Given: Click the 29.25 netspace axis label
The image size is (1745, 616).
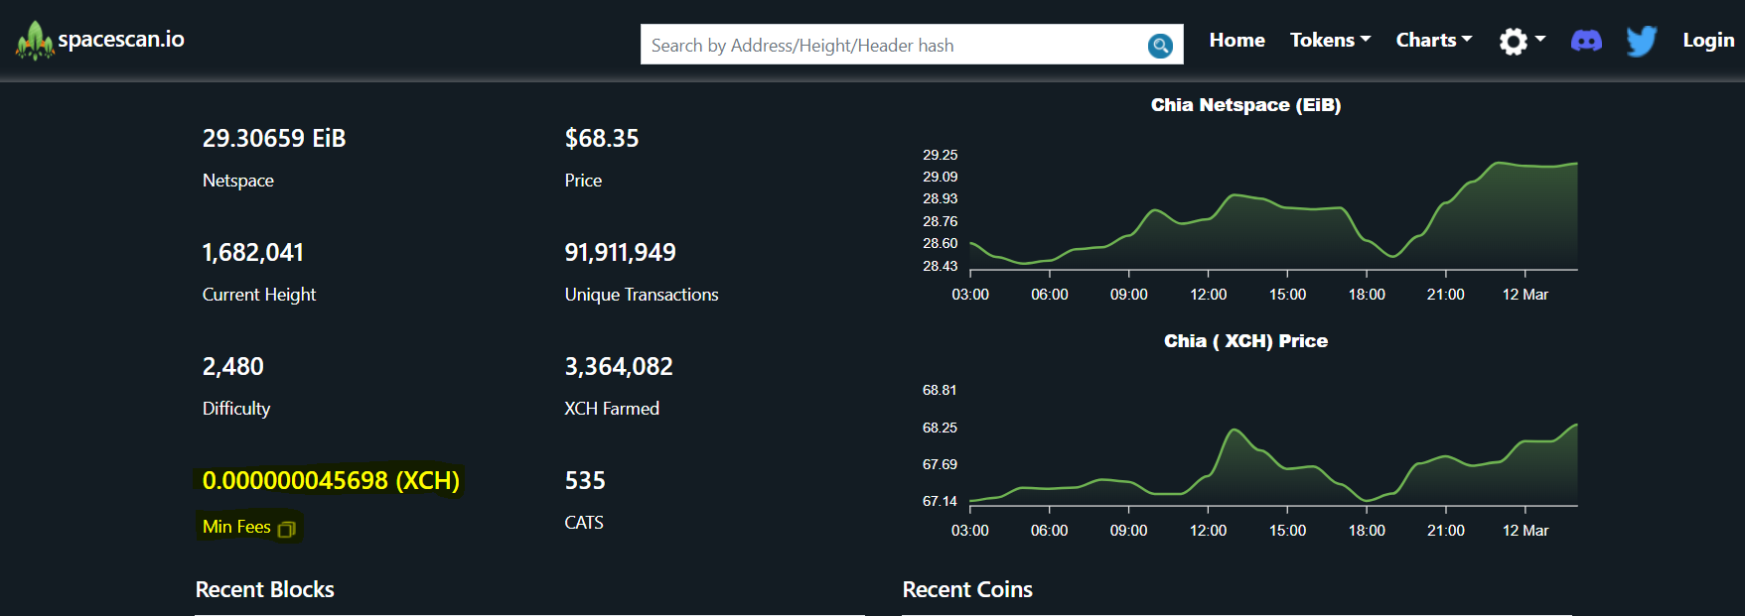Looking at the screenshot, I should click(940, 155).
